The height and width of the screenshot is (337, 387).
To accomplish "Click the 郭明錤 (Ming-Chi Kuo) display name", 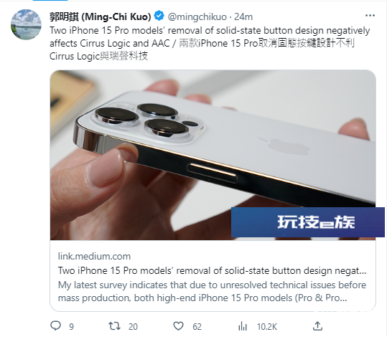I will tap(101, 16).
